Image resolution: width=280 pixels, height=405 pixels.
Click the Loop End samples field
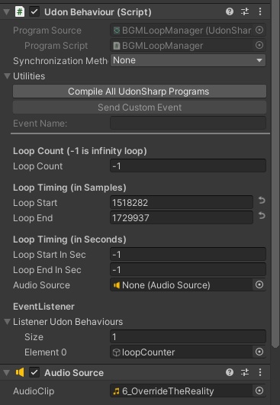point(182,217)
